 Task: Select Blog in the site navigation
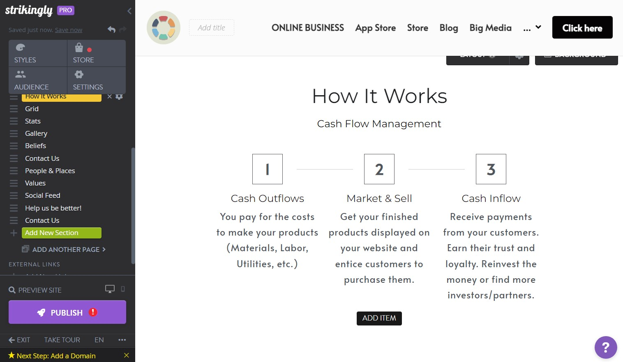pyautogui.click(x=448, y=27)
